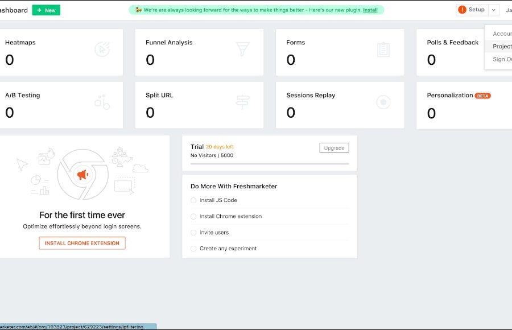This screenshot has height=330, width=512.
Task: Open the green New button menu
Action: click(x=46, y=10)
